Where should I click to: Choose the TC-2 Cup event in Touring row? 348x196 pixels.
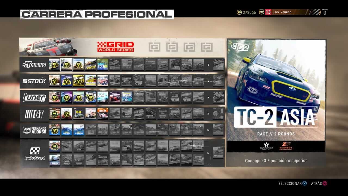tap(102, 65)
